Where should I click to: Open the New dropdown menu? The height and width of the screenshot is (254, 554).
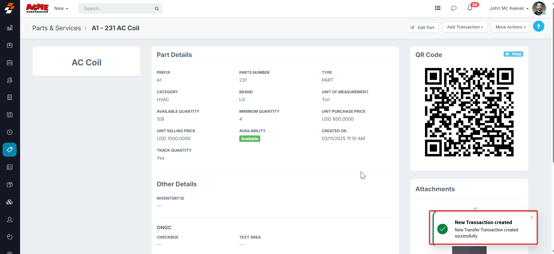coord(61,8)
